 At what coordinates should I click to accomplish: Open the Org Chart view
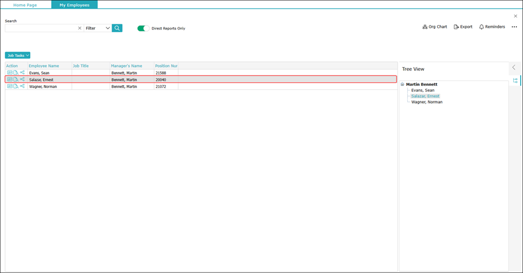pyautogui.click(x=435, y=27)
